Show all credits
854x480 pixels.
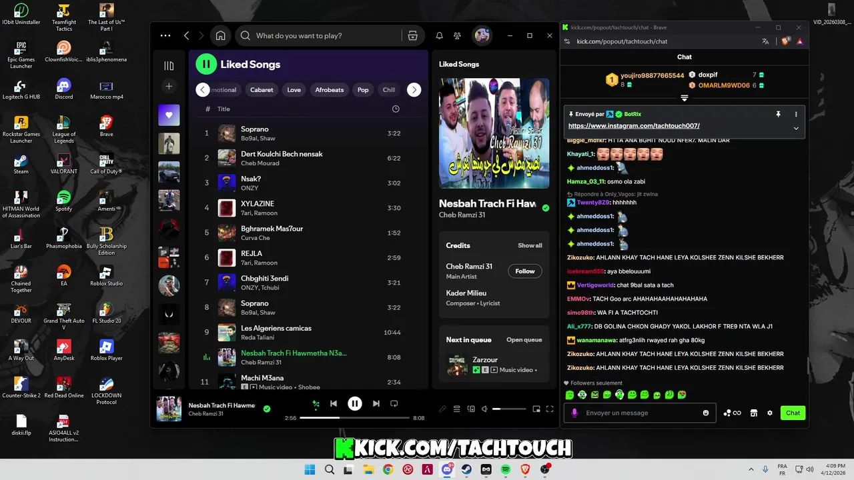[530, 245]
